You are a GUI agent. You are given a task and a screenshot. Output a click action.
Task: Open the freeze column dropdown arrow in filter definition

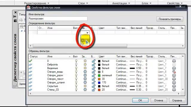pyautogui.click(x=87, y=33)
